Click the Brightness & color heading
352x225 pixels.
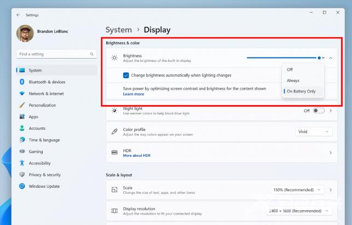(x=123, y=43)
